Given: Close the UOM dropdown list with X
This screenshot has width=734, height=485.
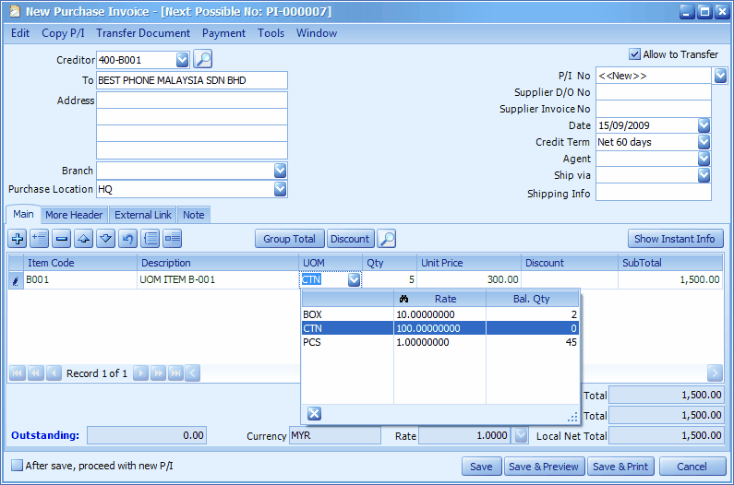Looking at the screenshot, I should click(314, 414).
